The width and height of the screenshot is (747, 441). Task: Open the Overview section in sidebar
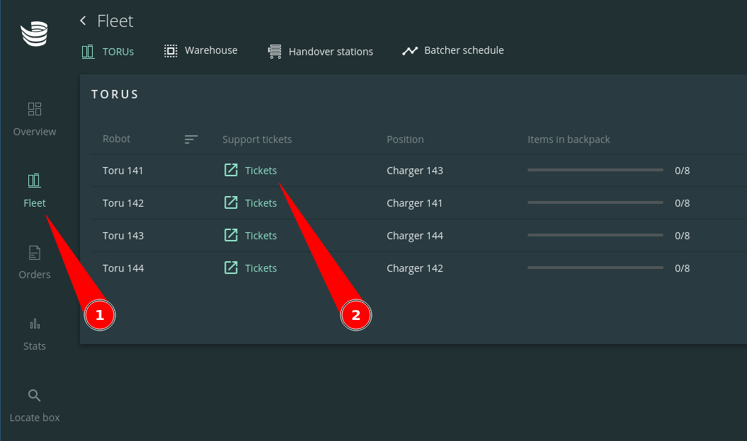pyautogui.click(x=34, y=118)
